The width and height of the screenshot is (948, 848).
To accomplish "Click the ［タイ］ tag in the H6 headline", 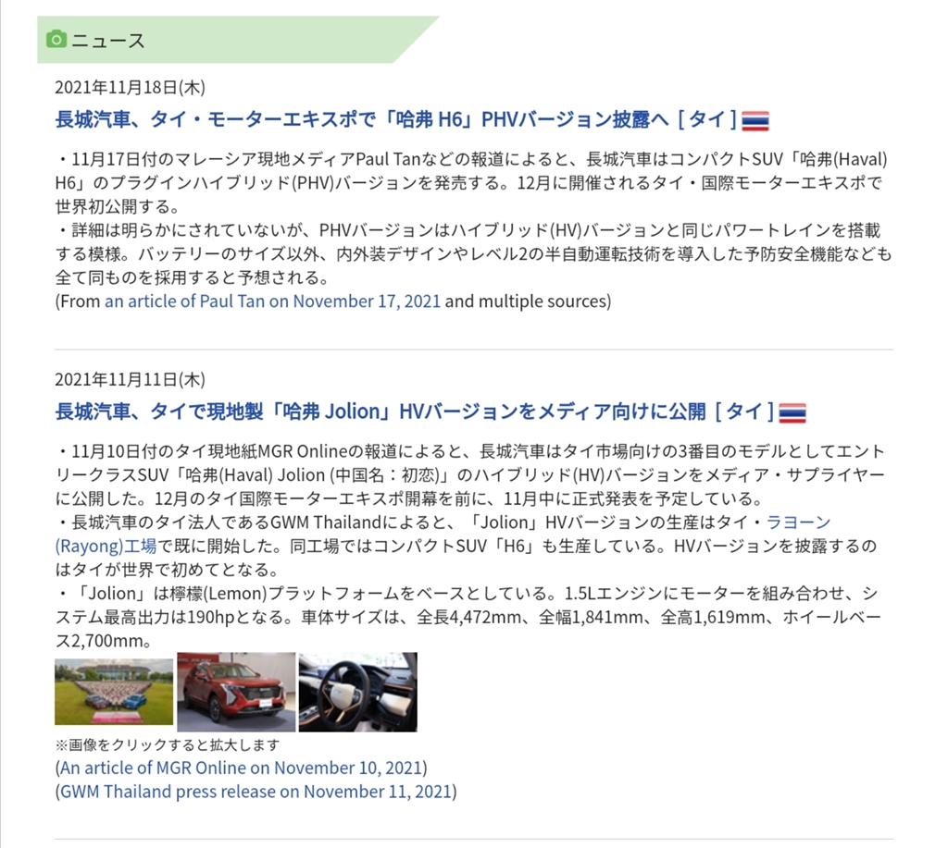I will tap(706, 119).
